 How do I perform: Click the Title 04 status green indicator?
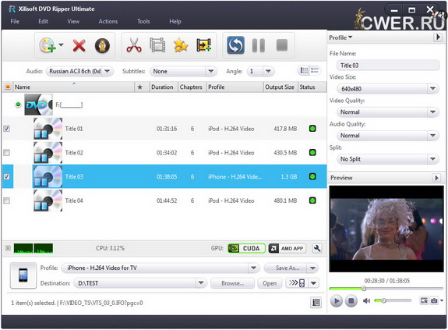(312, 200)
